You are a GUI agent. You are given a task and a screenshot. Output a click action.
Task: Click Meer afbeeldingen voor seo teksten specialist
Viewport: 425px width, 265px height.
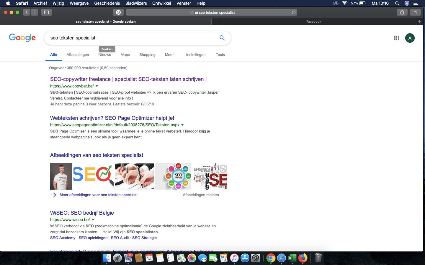(99, 195)
